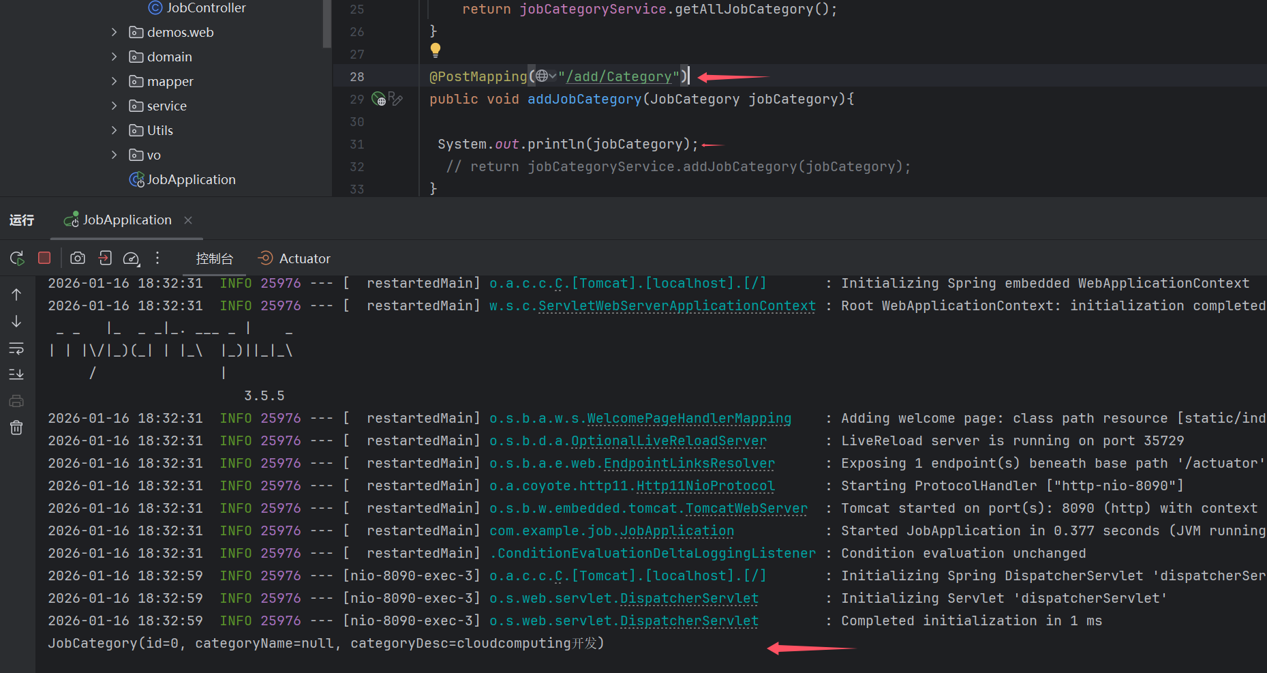The width and height of the screenshot is (1267, 673).
Task: Click the vo package folder icon
Action: [136, 155]
